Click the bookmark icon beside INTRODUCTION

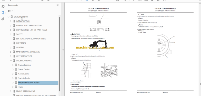pyautogui.click(x=14, y=21)
